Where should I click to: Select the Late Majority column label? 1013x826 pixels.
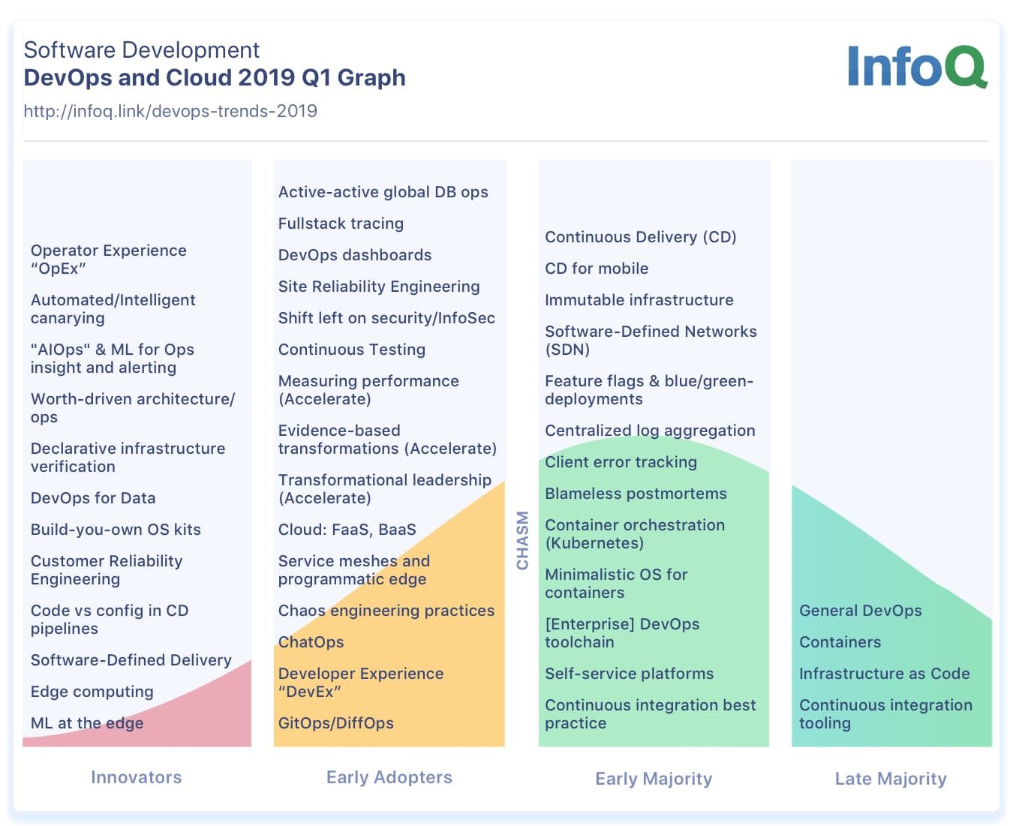click(891, 779)
